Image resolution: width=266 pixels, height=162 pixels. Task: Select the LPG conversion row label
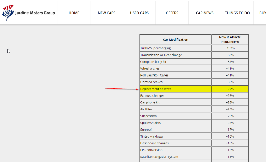151,150
